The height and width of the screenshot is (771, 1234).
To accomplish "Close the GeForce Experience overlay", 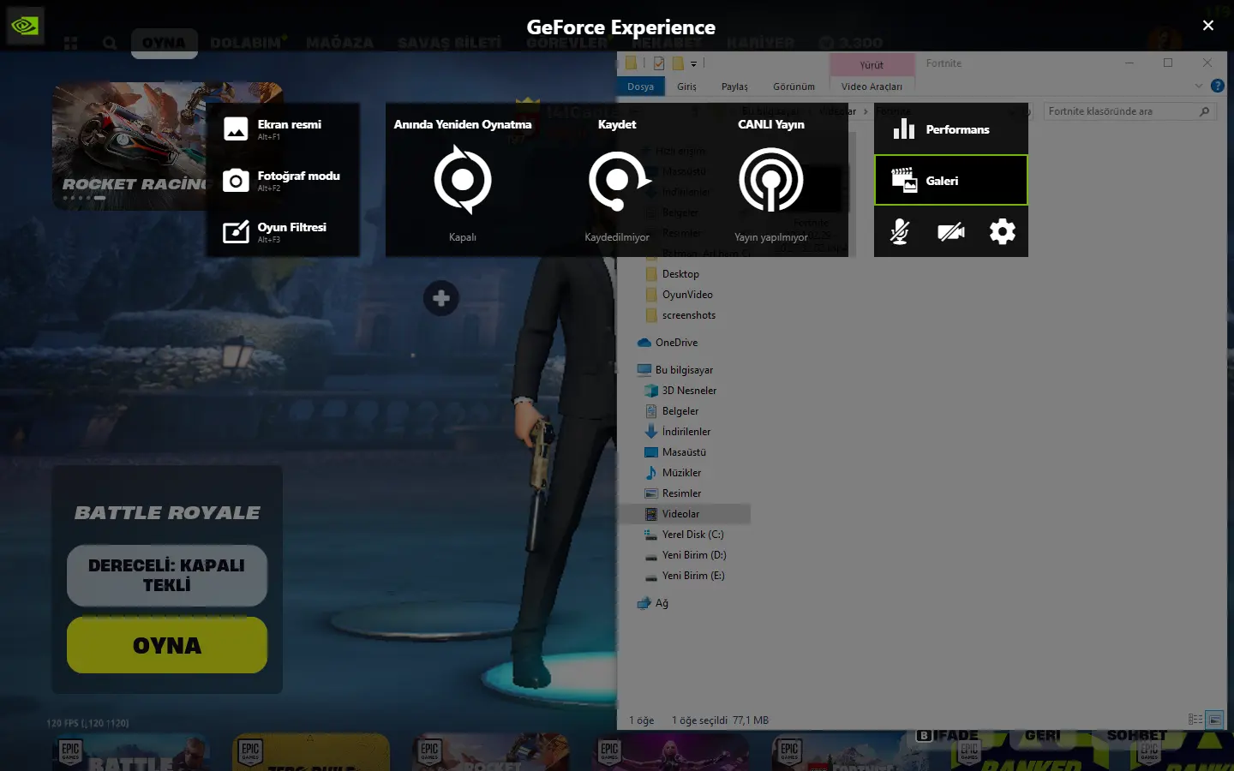I will (1208, 26).
